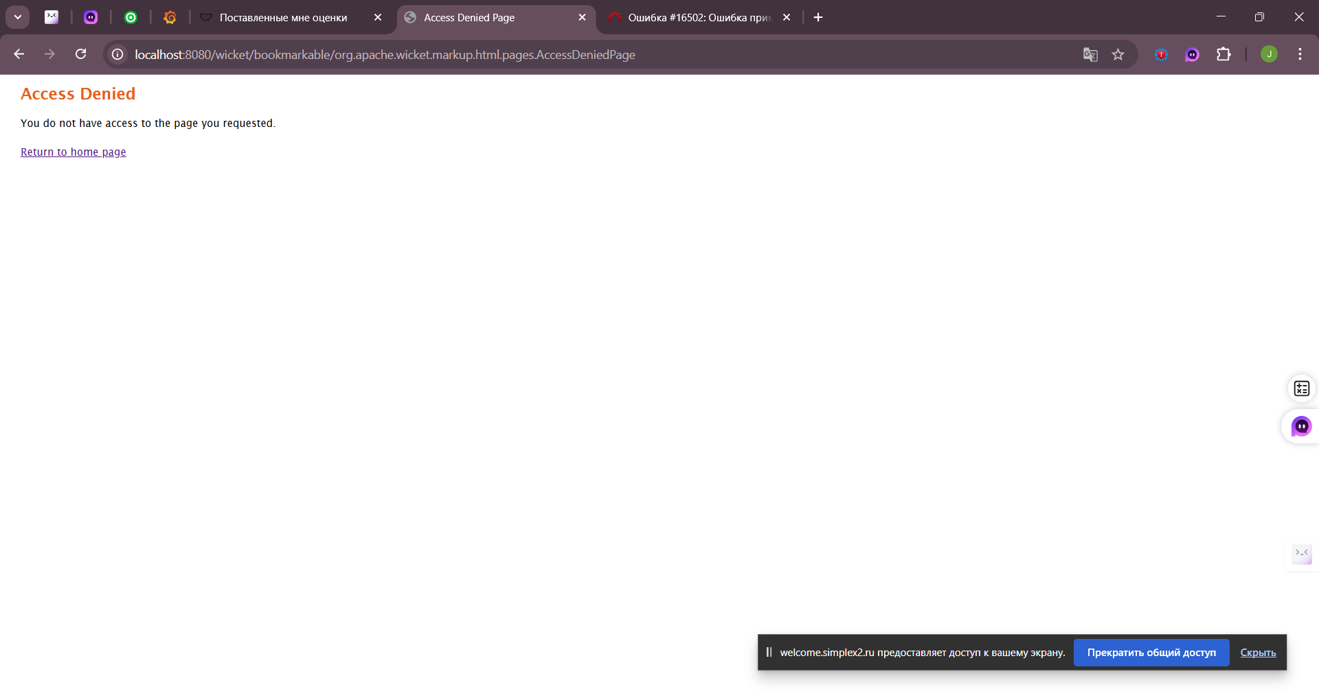
Task: Open the Grafana pinned tab
Action: pyautogui.click(x=170, y=17)
